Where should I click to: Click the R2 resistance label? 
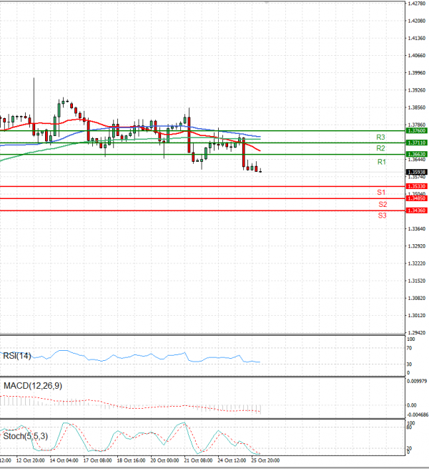click(381, 148)
